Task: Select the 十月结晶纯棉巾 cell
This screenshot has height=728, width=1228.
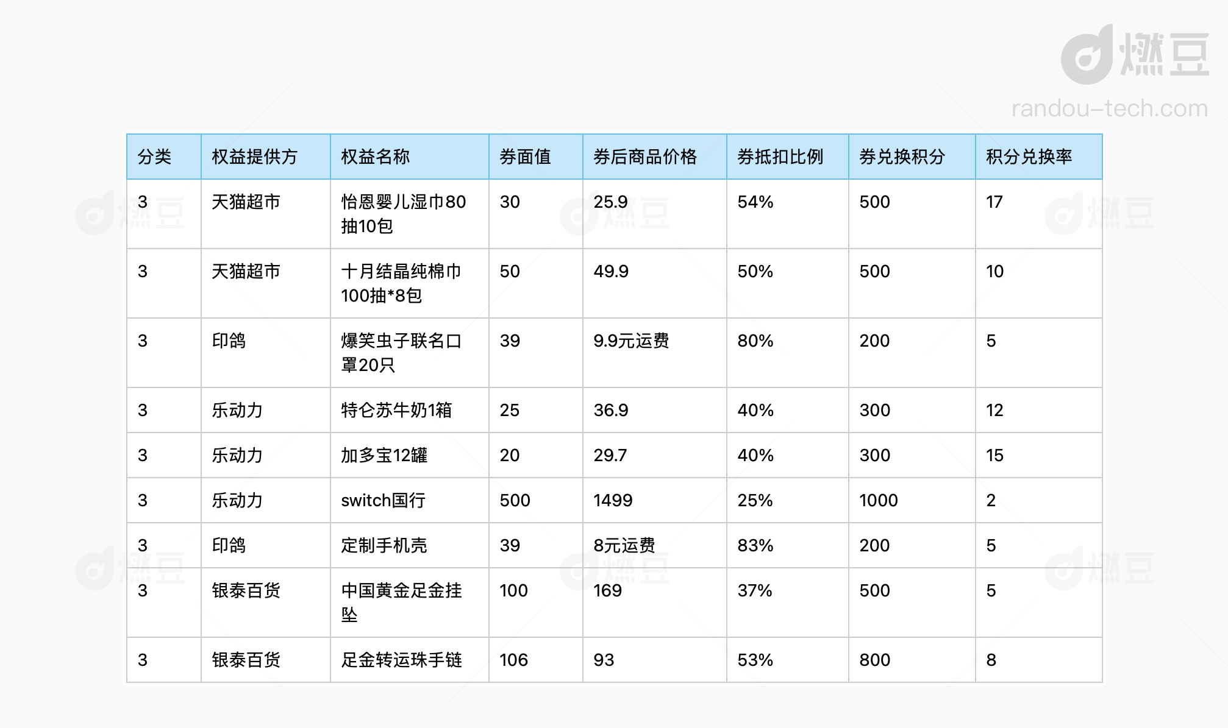Action: 401,283
